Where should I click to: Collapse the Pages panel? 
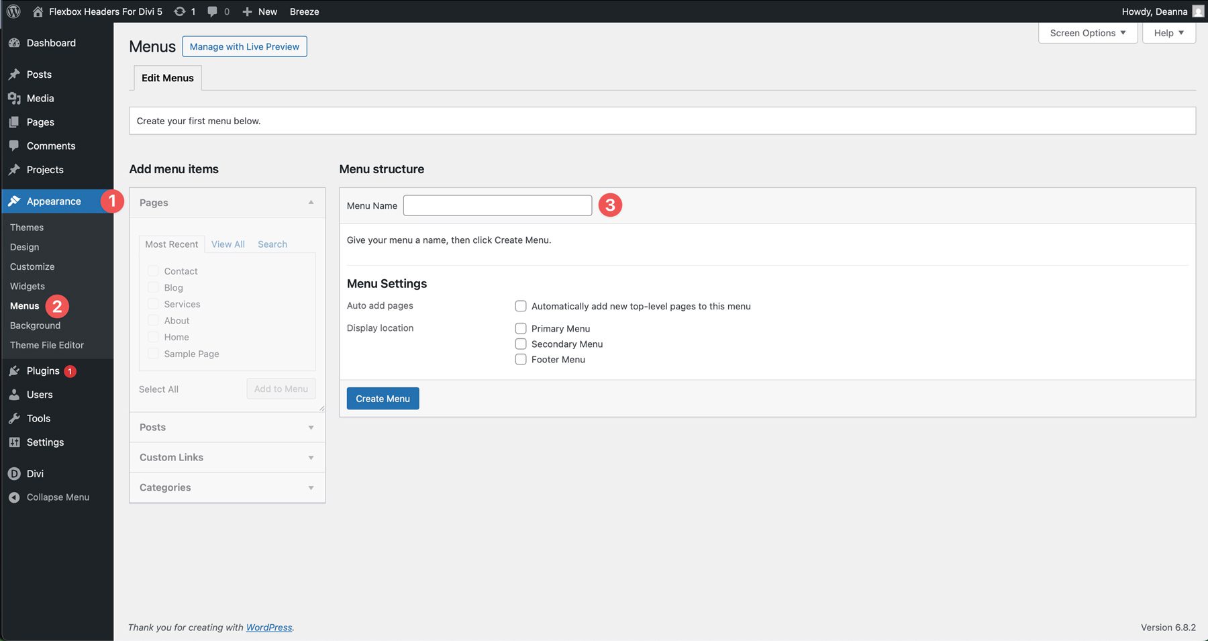[x=311, y=202]
